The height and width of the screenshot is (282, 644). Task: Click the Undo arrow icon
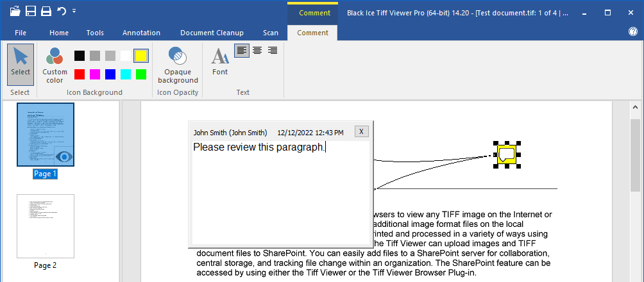(62, 11)
